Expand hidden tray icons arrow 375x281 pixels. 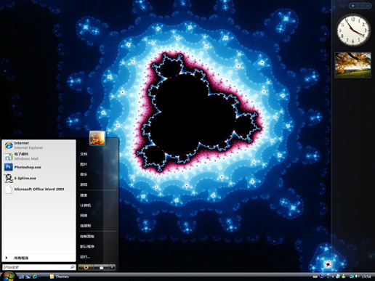pos(333,277)
